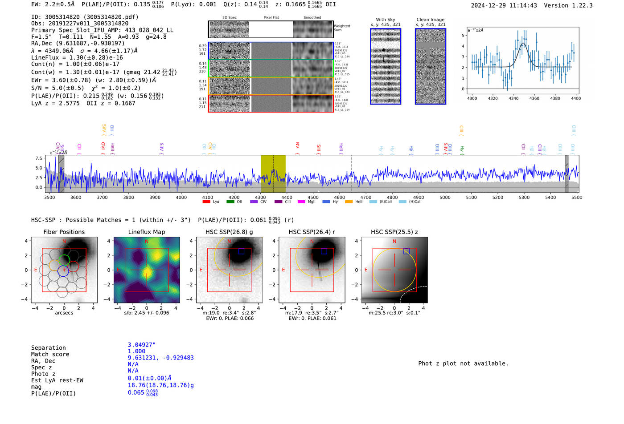
Task: Open the HSC SSP(25.5) z image
Action: (394, 270)
